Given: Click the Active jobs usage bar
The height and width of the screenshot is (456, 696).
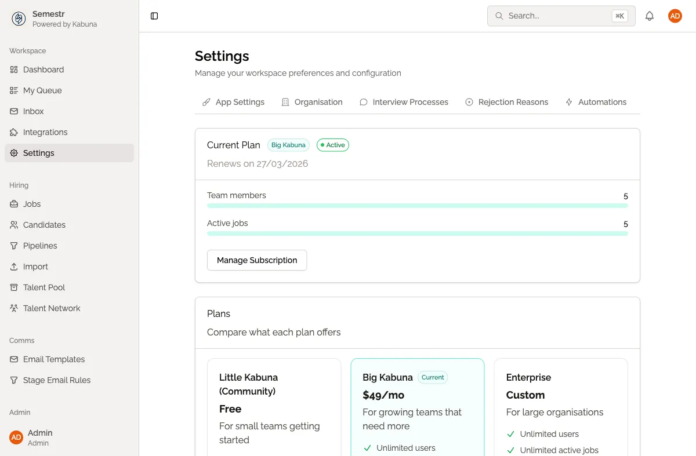Looking at the screenshot, I should pos(417,234).
